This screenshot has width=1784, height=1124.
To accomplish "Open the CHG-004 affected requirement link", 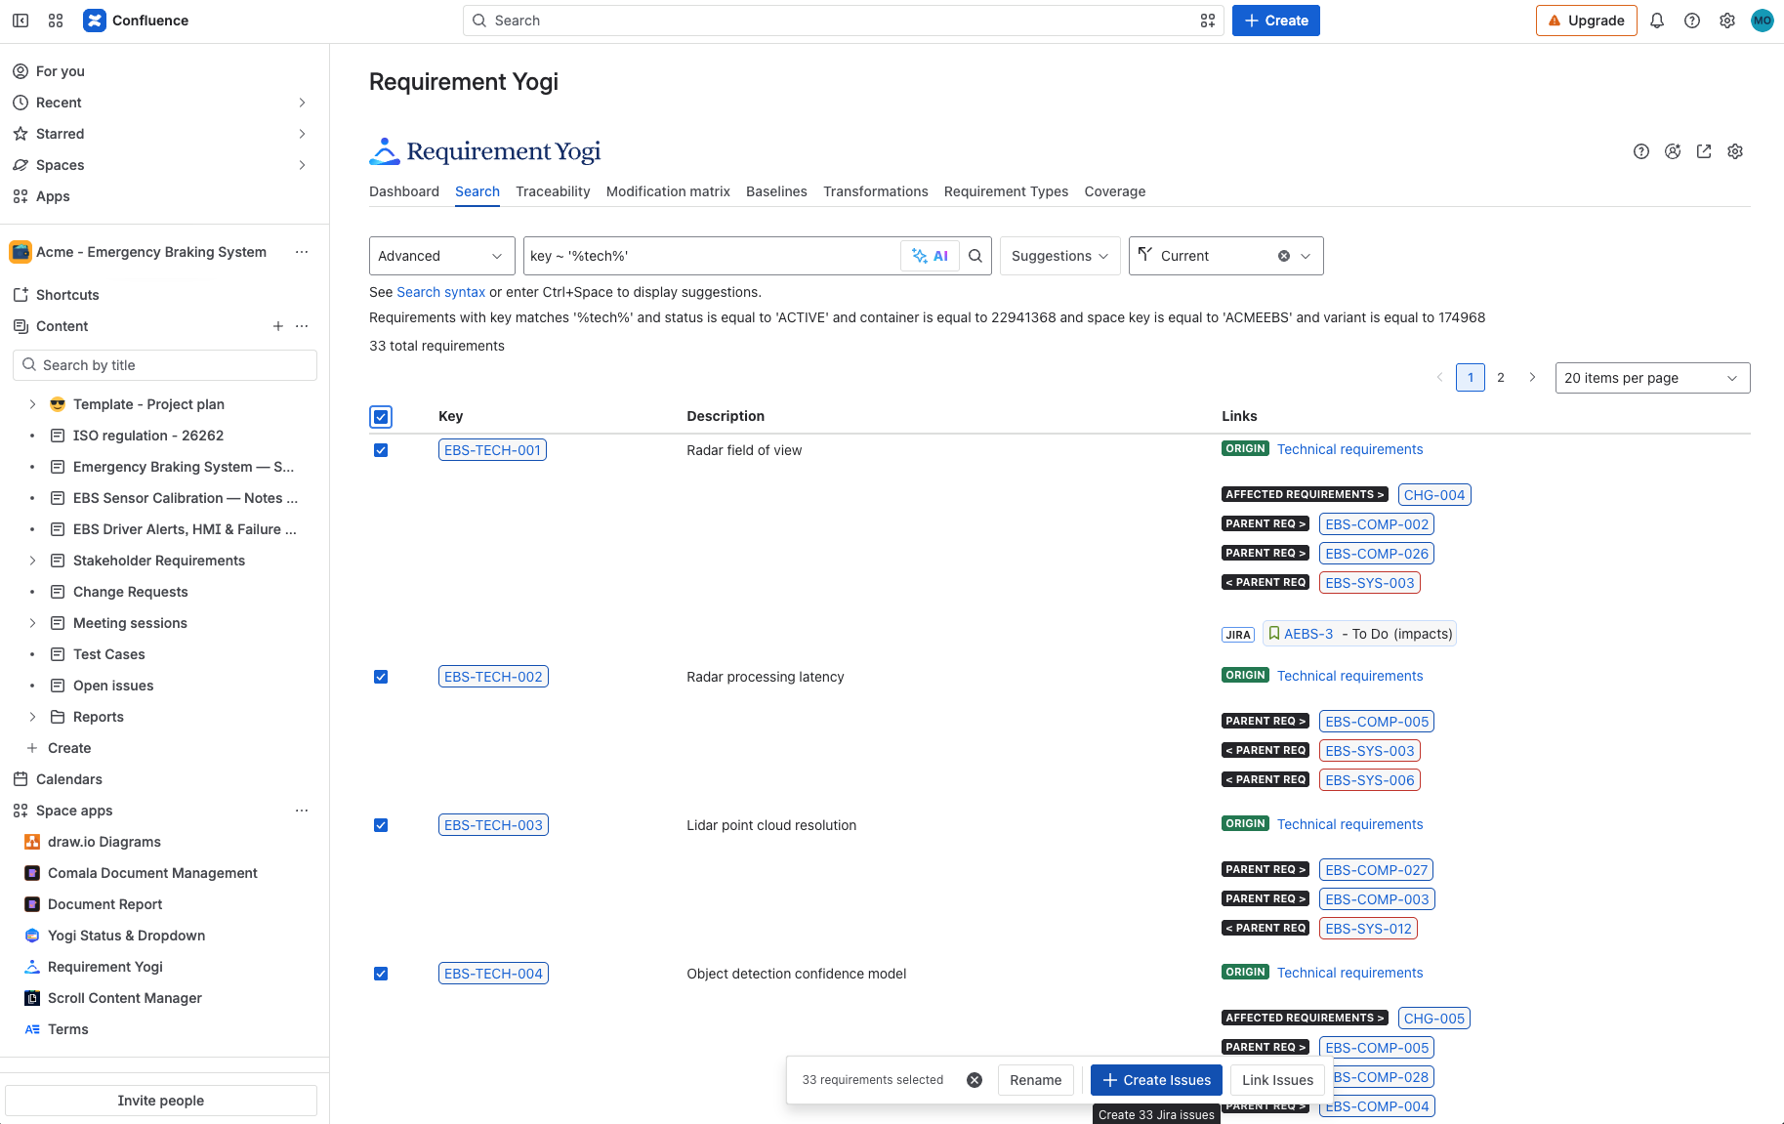I will coord(1434,495).
